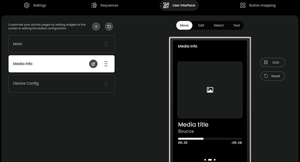The width and height of the screenshot is (300, 162).
Task: Click the Button mapping grid icon
Action: [243, 5]
